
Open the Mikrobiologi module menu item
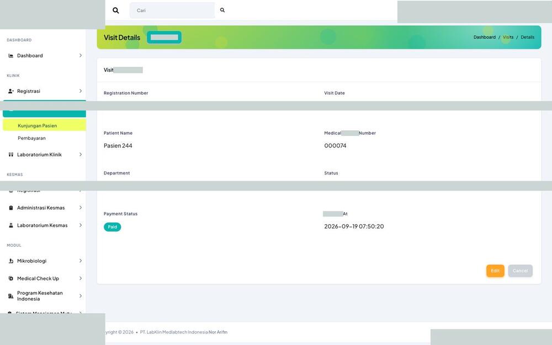pyautogui.click(x=44, y=261)
